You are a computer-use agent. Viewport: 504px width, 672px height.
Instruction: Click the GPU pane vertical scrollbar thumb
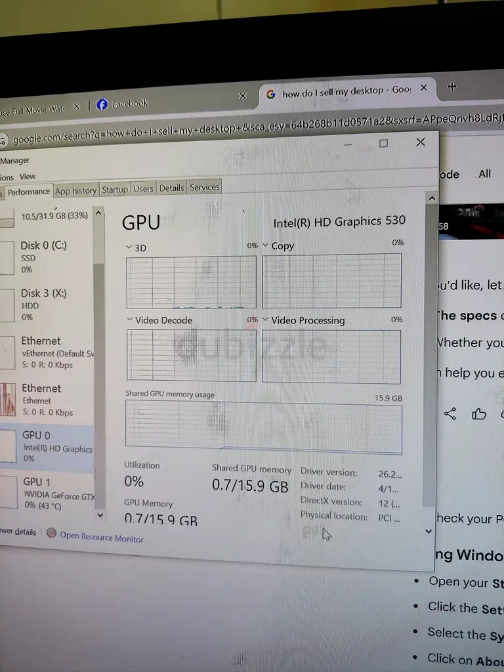tap(430, 356)
